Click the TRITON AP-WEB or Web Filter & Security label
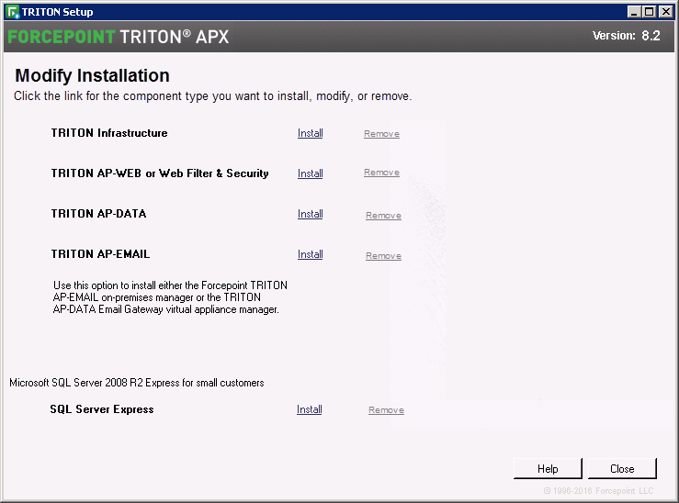679x503 pixels. point(160,173)
